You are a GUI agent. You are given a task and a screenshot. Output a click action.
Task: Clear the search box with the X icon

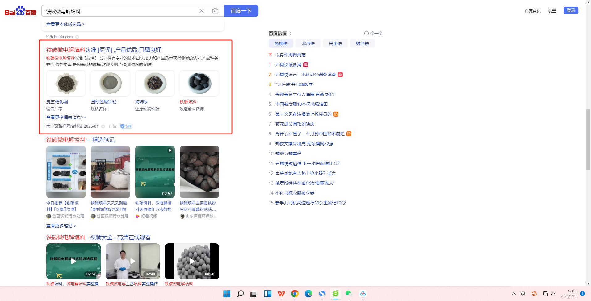[x=202, y=11]
